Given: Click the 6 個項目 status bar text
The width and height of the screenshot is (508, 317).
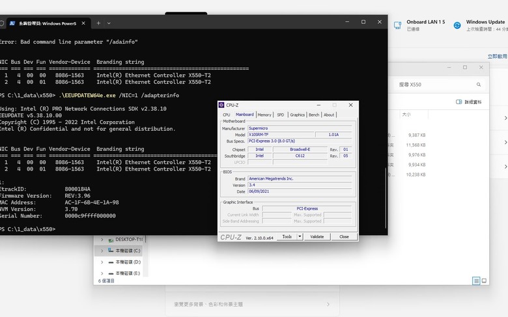Looking at the screenshot, I should click(x=106, y=281).
